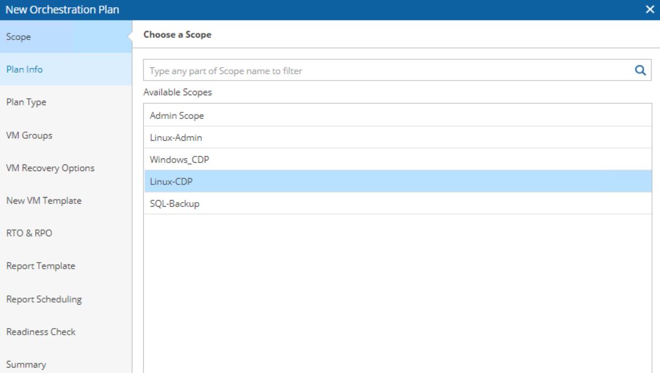
Task: Select the SQL-Backup scope
Action: (x=398, y=204)
